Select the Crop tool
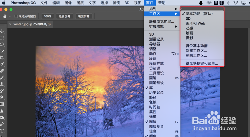 point(2,58)
